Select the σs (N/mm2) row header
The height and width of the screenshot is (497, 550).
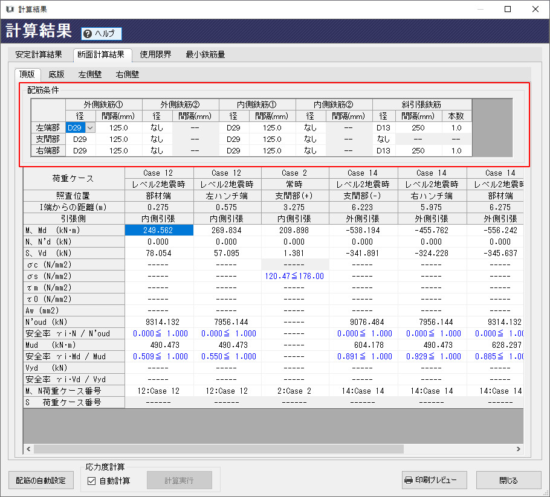pyautogui.click(x=74, y=276)
